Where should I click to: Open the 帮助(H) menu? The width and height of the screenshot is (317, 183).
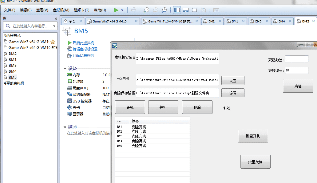(100, 10)
